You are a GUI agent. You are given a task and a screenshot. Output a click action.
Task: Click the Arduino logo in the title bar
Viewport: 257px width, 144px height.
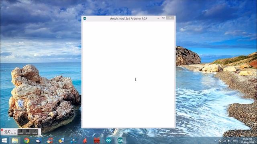[85, 18]
